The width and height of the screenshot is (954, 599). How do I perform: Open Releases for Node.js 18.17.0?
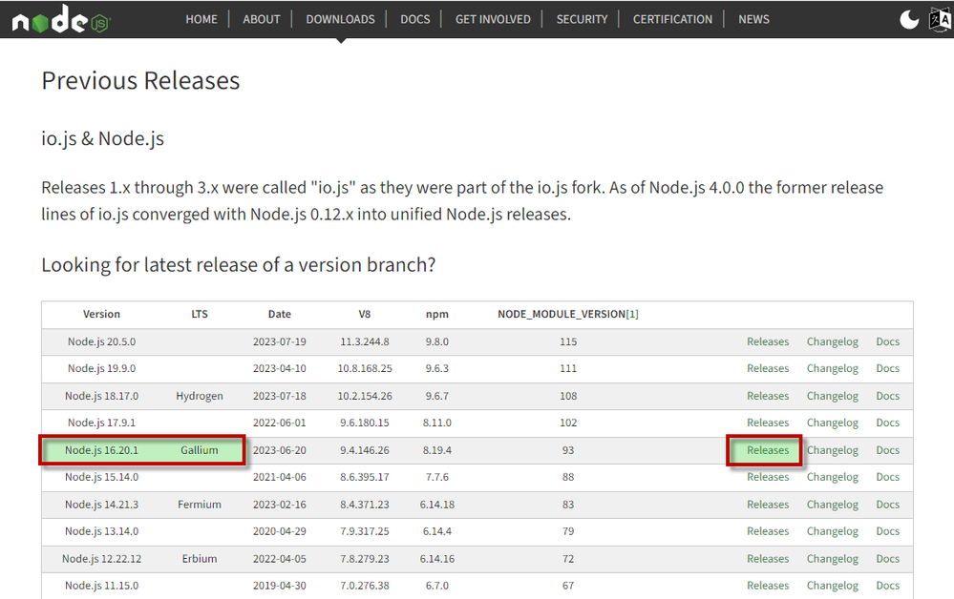point(768,396)
